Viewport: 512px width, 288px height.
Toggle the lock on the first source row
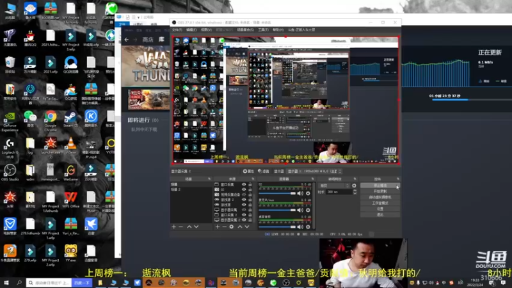[x=250, y=184]
